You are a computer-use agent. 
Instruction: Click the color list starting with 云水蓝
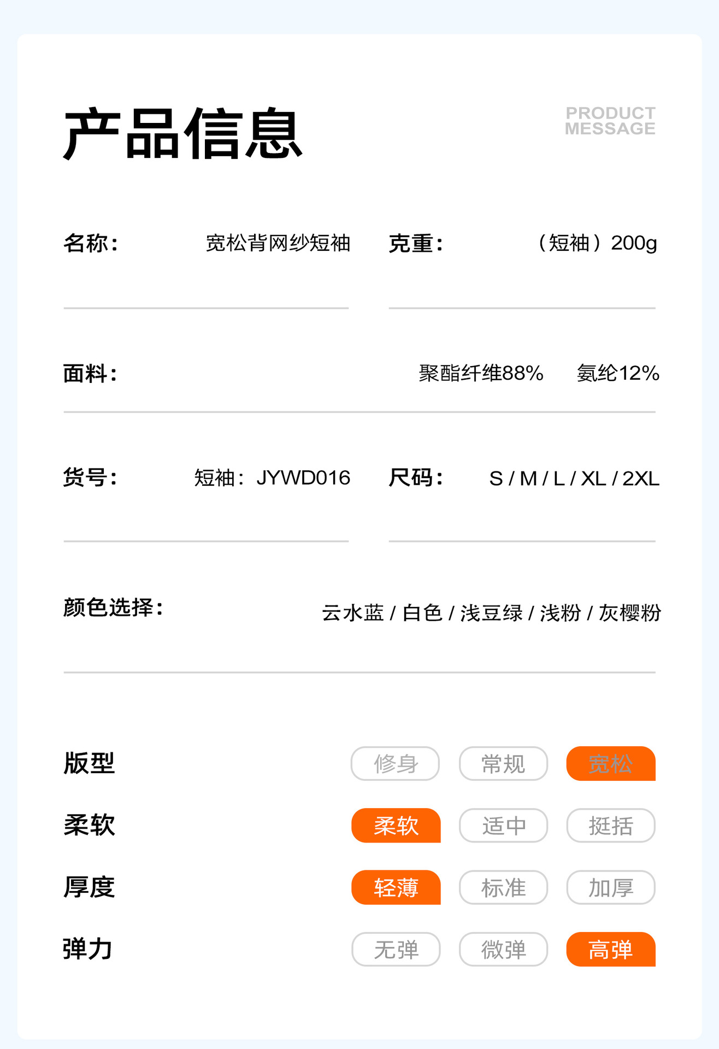tap(491, 612)
